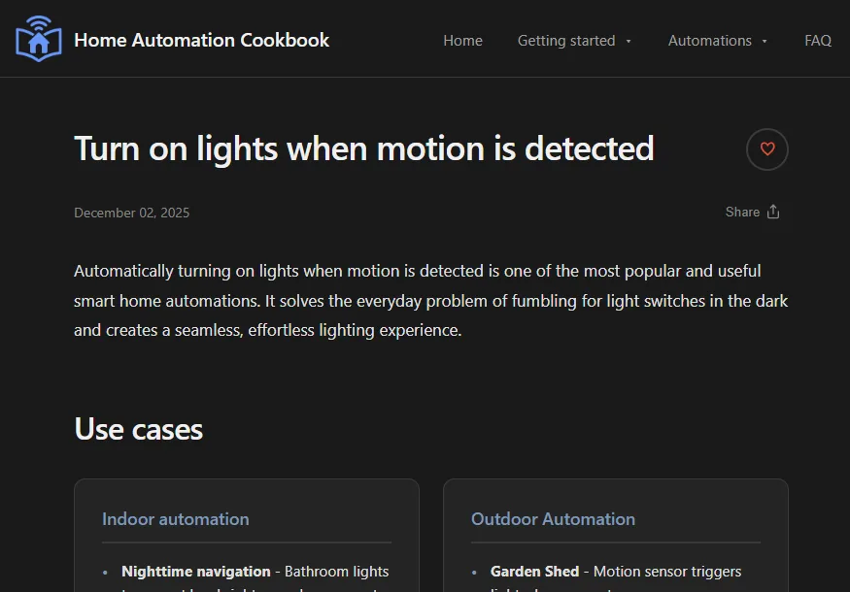Viewport: 850px width, 592px height.
Task: Click the Indoor automation card heading
Action: point(176,519)
